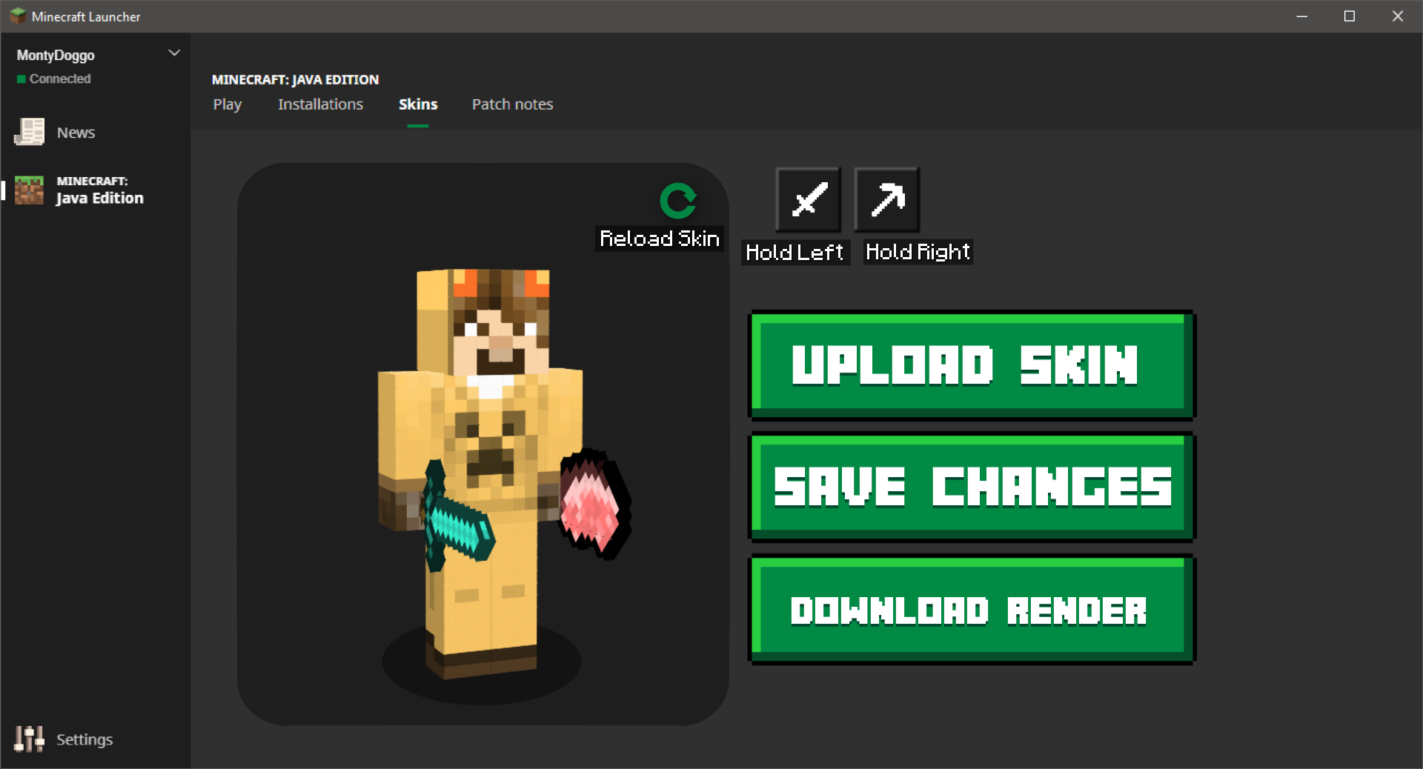Open the Patch notes tab
The image size is (1423, 769).
[x=512, y=104]
